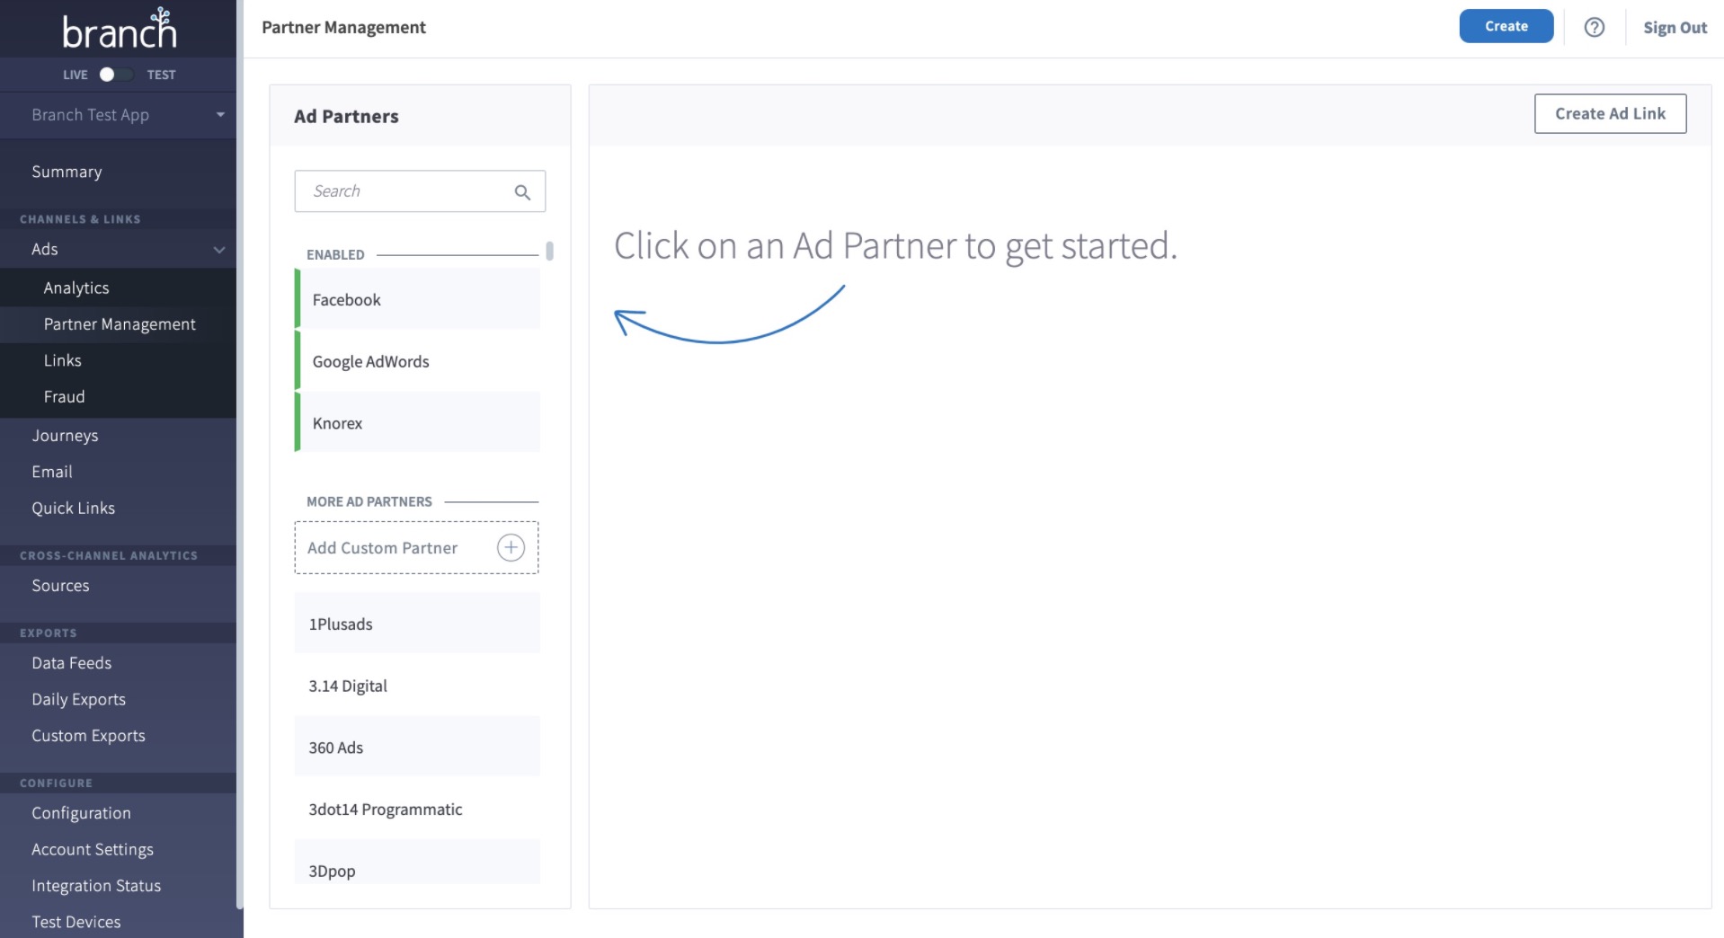
Task: Collapse the Ads menu chevron
Action: (218, 250)
